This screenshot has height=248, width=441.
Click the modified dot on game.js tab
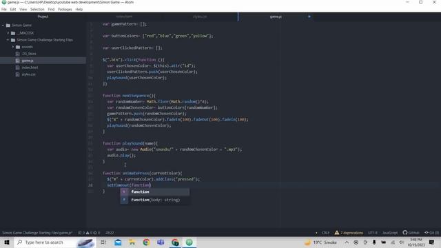pos(309,17)
